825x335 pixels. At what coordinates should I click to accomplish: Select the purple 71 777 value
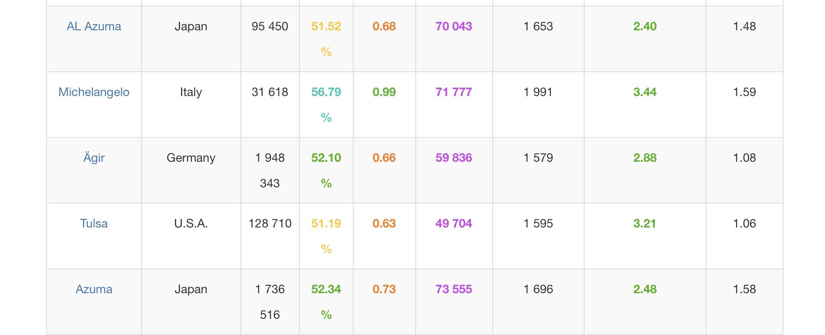[x=453, y=92]
